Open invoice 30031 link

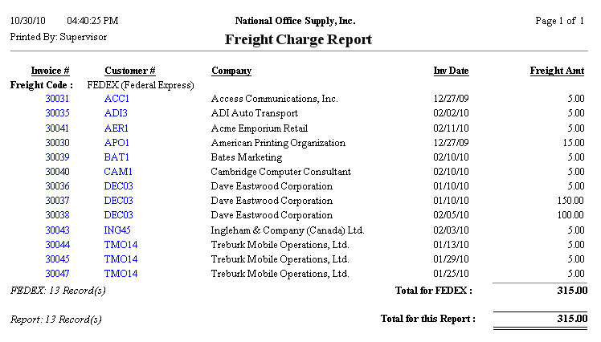[57, 99]
